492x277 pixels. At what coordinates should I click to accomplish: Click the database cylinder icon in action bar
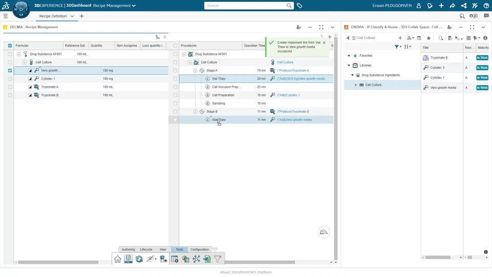128,259
